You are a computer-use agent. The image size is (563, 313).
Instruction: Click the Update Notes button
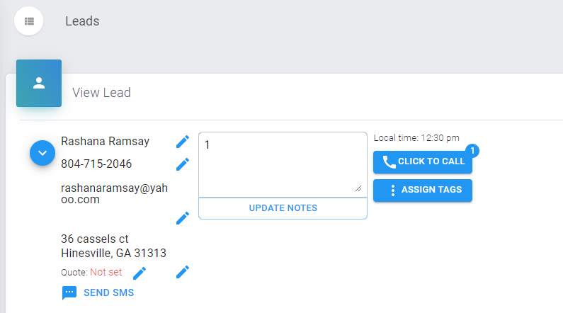pos(283,208)
